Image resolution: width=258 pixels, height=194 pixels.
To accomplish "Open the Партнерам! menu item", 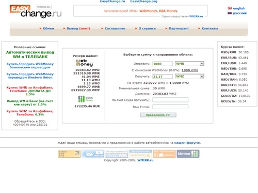I will coord(179,28).
